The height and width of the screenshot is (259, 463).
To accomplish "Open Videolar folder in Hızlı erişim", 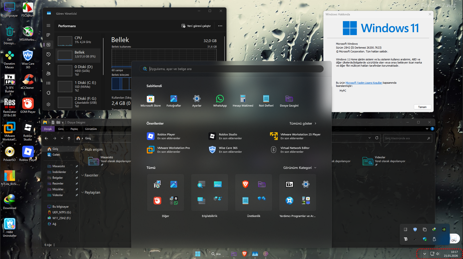I will point(384,161).
